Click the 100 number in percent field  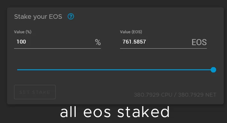point(21,42)
